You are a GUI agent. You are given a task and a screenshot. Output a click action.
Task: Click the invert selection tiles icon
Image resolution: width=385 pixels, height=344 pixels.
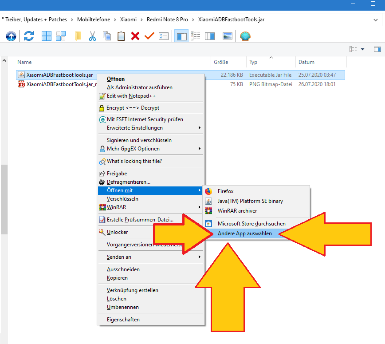click(x=61, y=36)
